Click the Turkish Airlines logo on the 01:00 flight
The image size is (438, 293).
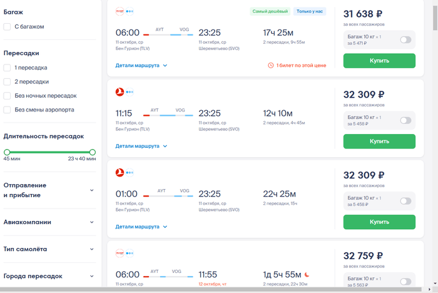120,172
